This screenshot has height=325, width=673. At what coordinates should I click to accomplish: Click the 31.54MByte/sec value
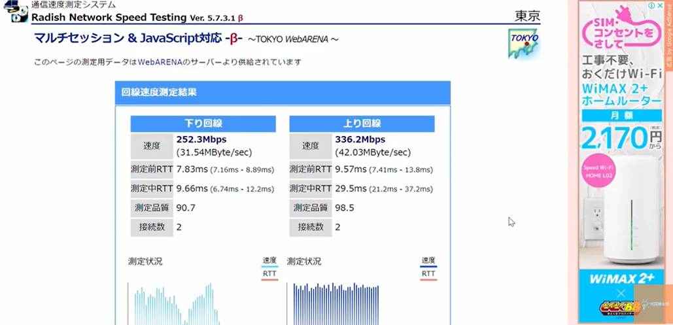(214, 152)
